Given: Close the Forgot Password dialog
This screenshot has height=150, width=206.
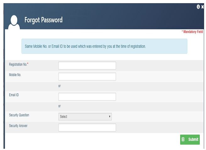Looking at the screenshot, I should 203,7.
